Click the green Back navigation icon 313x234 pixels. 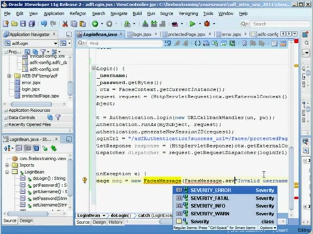(x=95, y=24)
